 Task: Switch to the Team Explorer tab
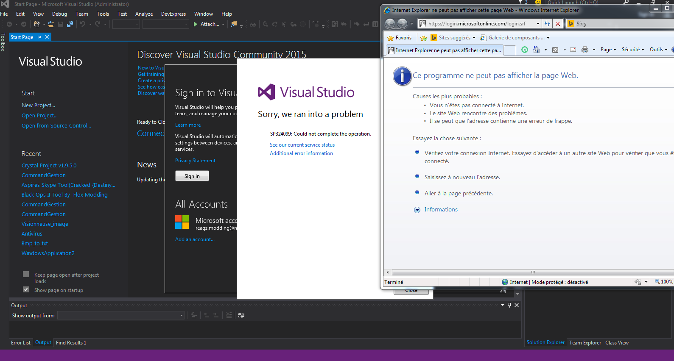585,343
